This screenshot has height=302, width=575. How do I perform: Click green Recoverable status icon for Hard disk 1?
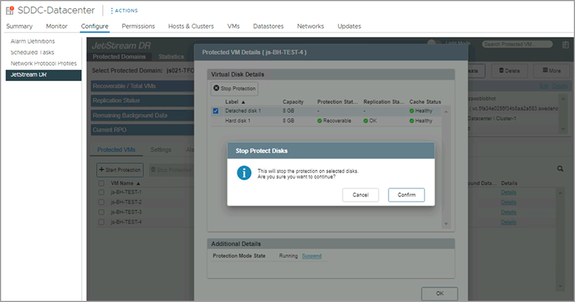tap(319, 121)
